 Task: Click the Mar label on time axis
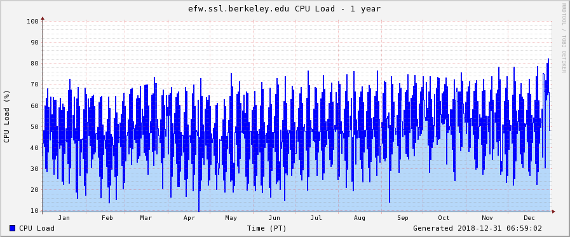click(x=146, y=218)
